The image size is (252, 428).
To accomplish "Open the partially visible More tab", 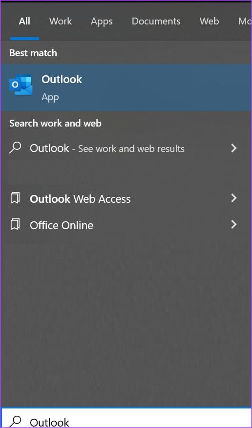I will 245,21.
